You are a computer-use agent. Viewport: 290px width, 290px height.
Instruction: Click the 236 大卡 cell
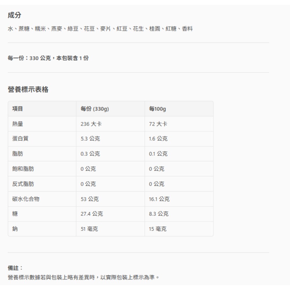coord(91,124)
